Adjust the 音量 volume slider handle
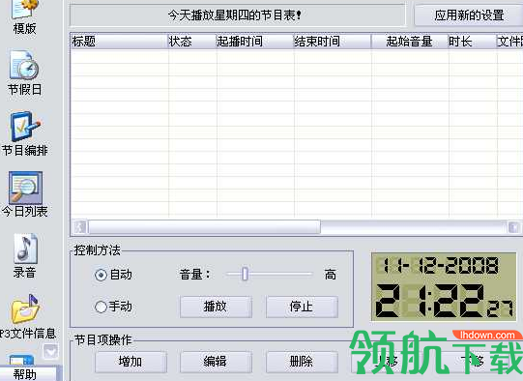523x381 pixels. point(245,274)
